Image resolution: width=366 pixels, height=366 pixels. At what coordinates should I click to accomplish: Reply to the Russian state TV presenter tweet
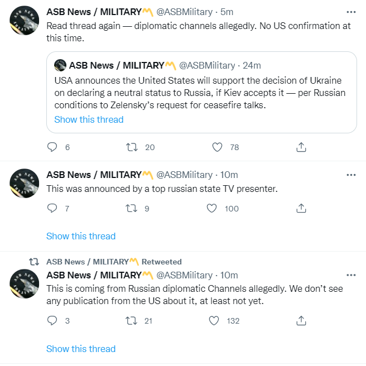pos(52,209)
